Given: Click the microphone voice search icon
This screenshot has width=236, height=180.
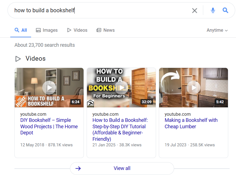Looking at the screenshot, I should point(213,10).
